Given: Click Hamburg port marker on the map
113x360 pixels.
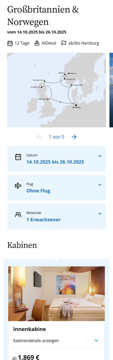Looking at the screenshot, I should click(76, 105).
